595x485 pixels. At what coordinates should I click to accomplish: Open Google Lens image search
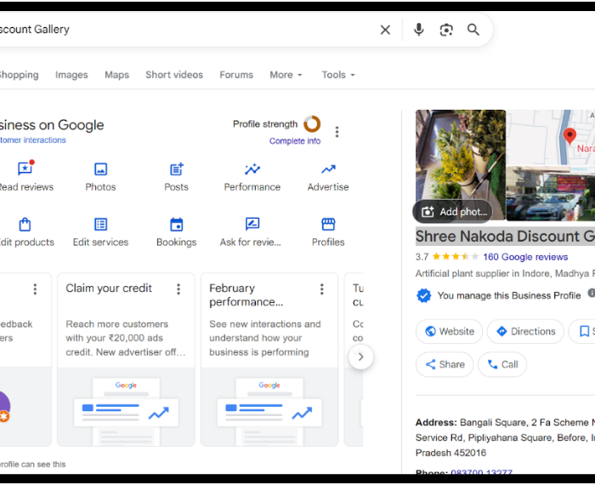446,30
